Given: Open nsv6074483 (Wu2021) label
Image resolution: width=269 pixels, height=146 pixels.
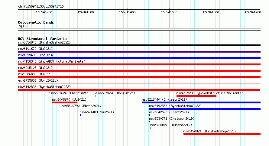Looking at the screenshot, I should click(x=97, y=112).
